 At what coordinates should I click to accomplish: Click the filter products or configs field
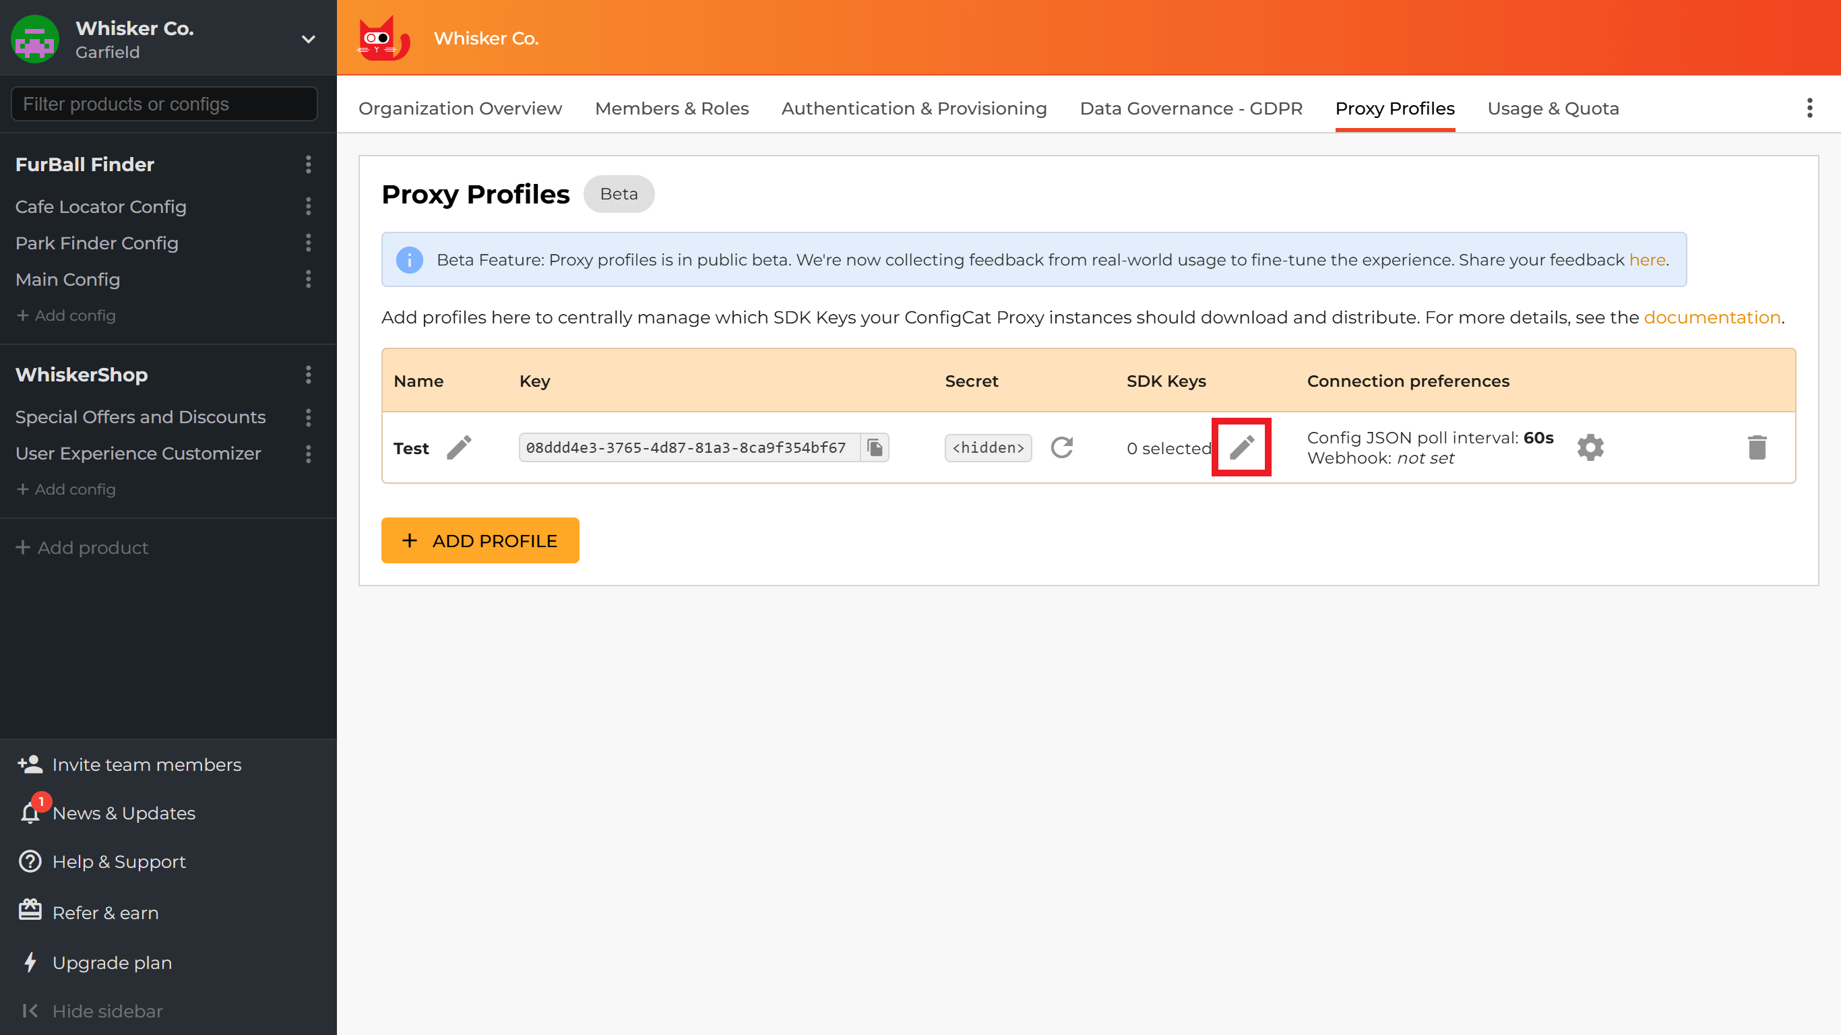[163, 104]
